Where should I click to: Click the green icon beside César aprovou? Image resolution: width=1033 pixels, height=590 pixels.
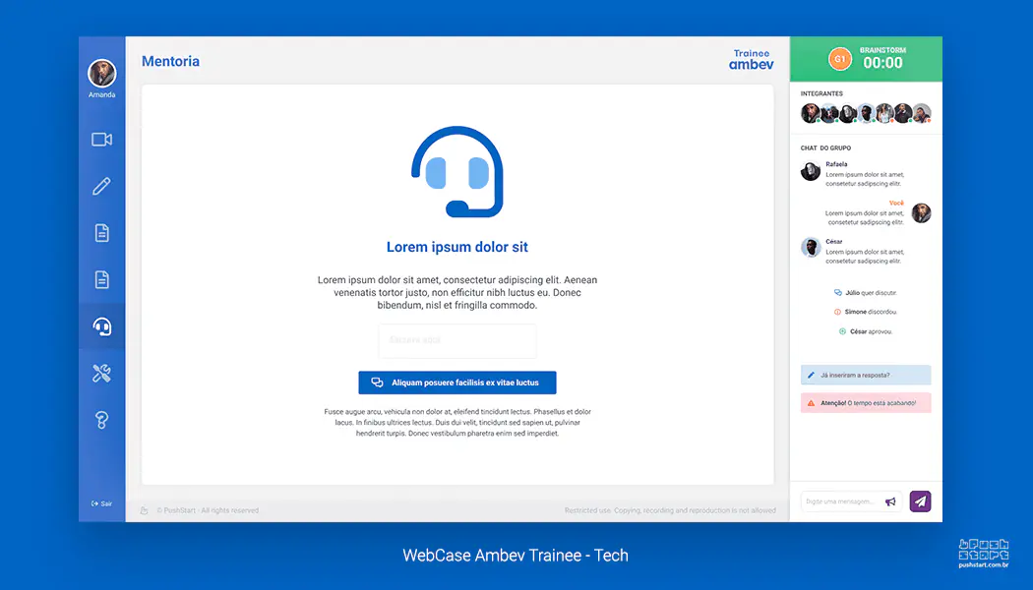[x=842, y=332]
